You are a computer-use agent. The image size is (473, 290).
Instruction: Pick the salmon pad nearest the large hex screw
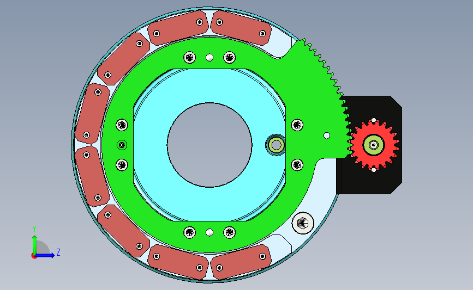tap(241, 262)
